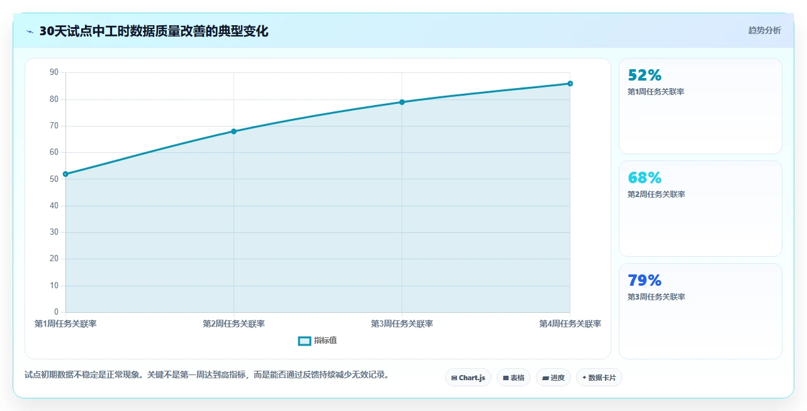The width and height of the screenshot is (807, 411).
Task: Click the 表格 tag
Action: tap(514, 378)
